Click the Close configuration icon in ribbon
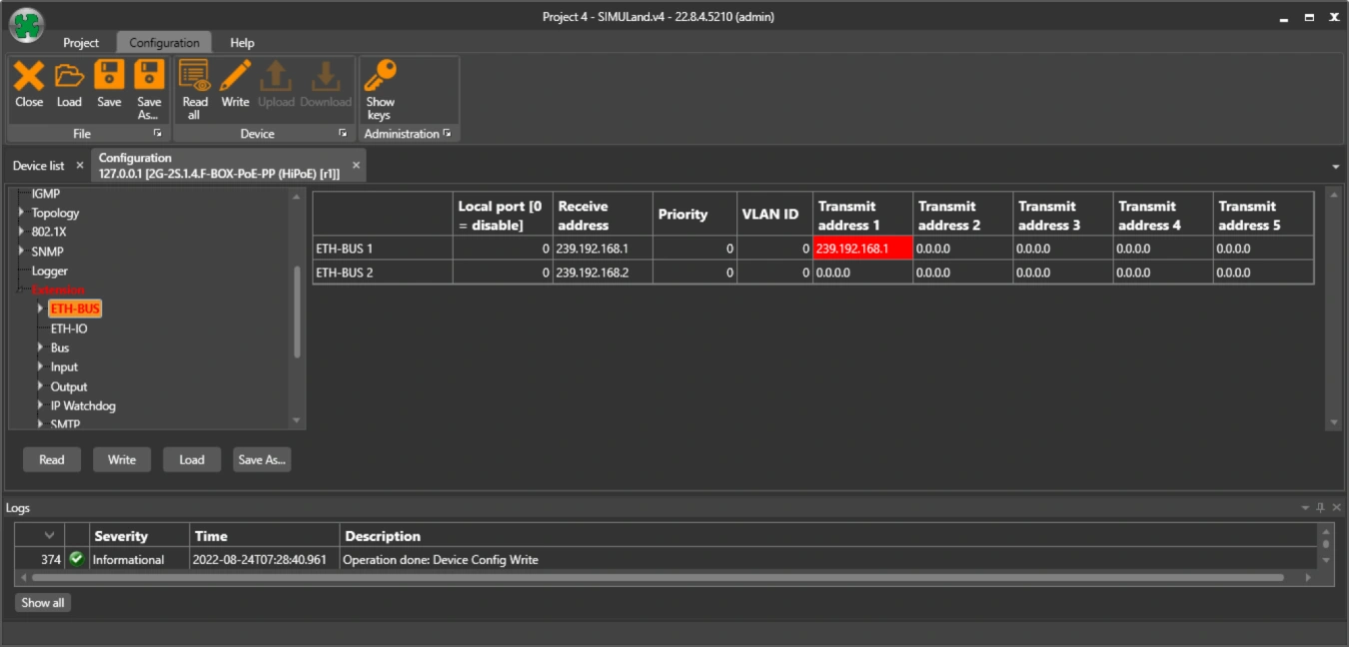Image resolution: width=1349 pixels, height=647 pixels. coord(29,77)
